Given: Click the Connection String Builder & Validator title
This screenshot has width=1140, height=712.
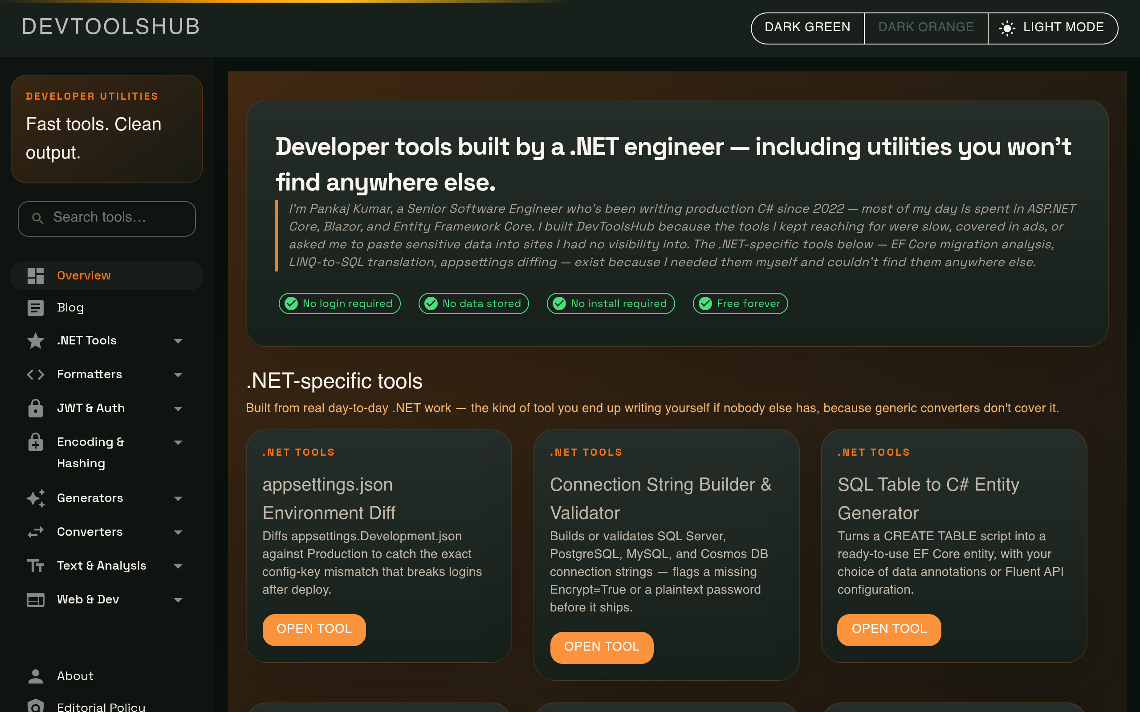Looking at the screenshot, I should pos(661,499).
